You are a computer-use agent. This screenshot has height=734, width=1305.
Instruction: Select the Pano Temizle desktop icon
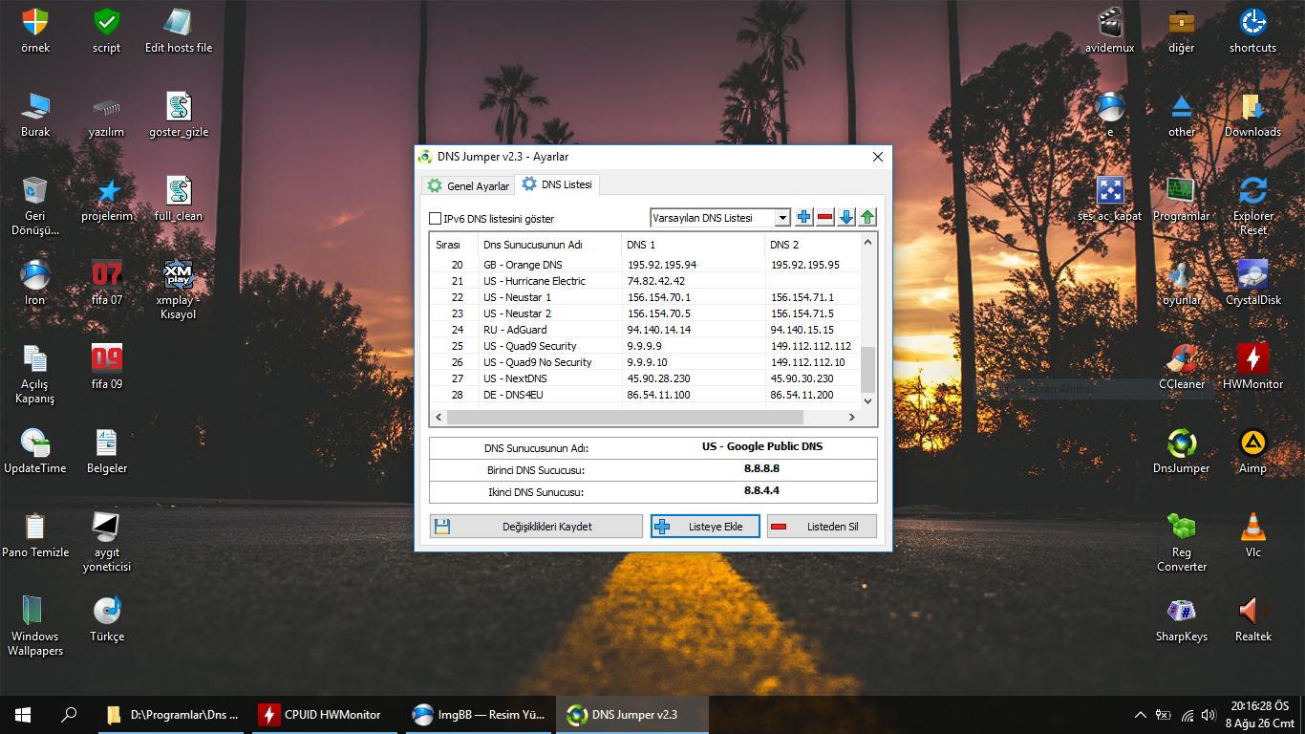tap(35, 535)
